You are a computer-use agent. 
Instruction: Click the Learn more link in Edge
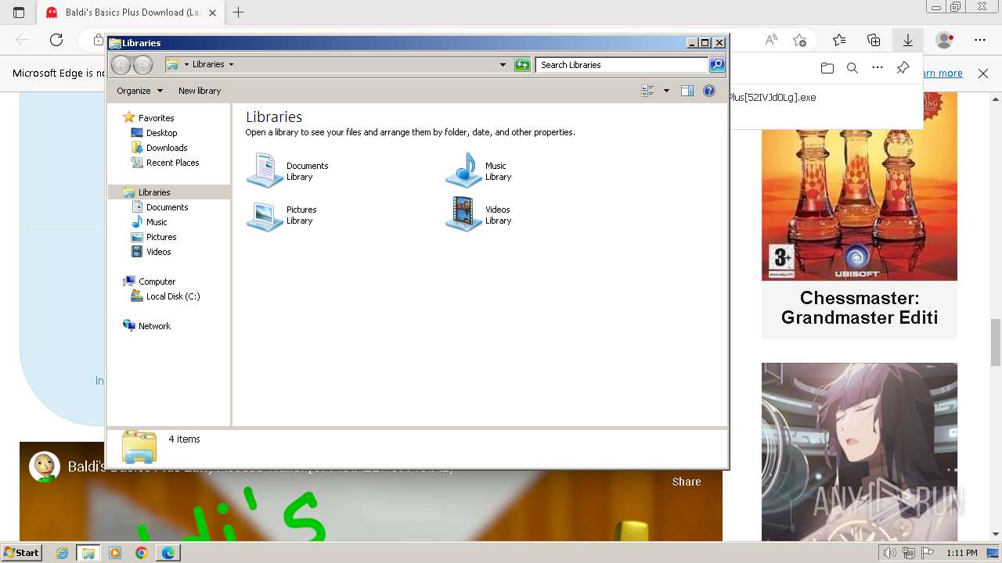943,74
